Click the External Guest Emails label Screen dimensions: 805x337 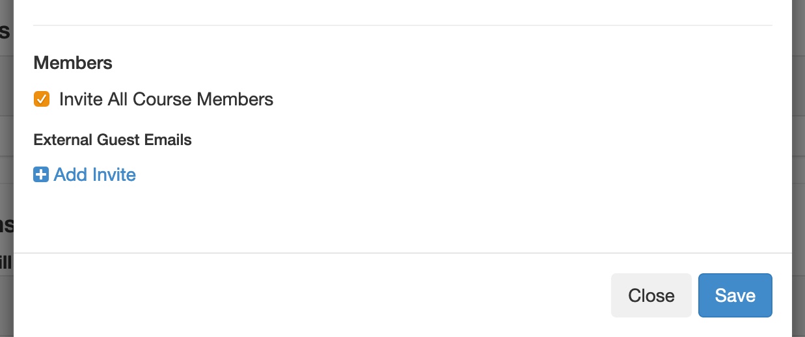(x=113, y=140)
